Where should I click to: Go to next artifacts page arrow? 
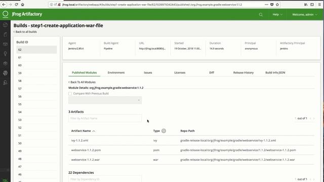click(x=314, y=118)
